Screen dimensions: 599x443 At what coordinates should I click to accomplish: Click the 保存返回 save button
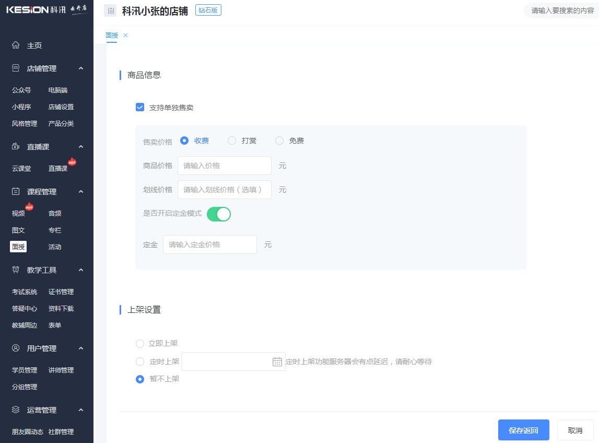click(523, 429)
